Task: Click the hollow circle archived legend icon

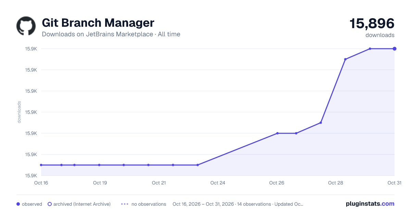Action: click(x=50, y=204)
